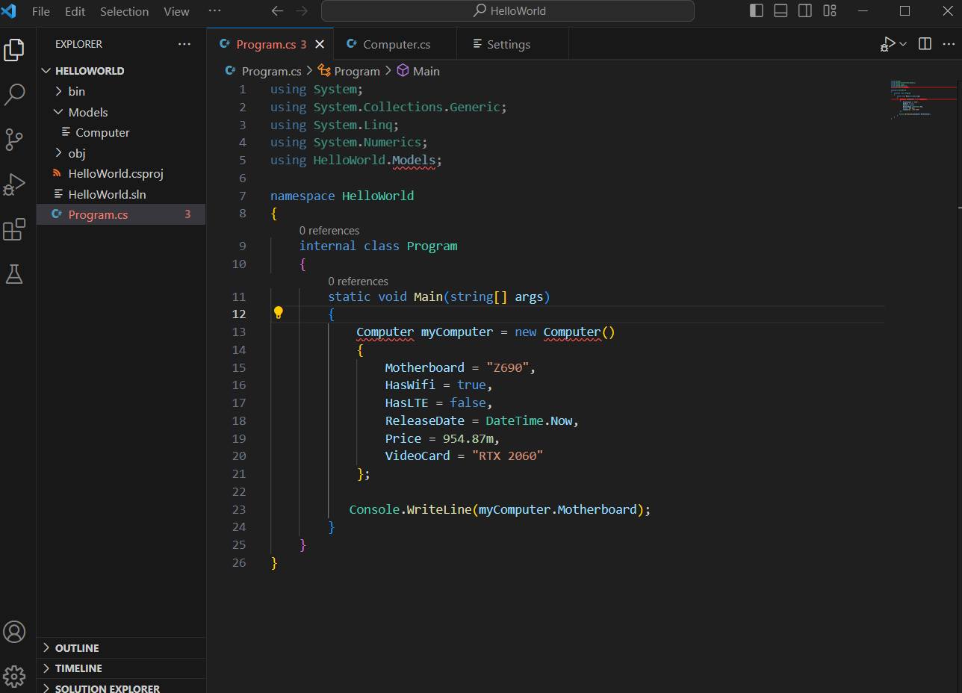962x693 pixels.
Task: Open HelloWorld.sln in explorer
Action: [121, 194]
